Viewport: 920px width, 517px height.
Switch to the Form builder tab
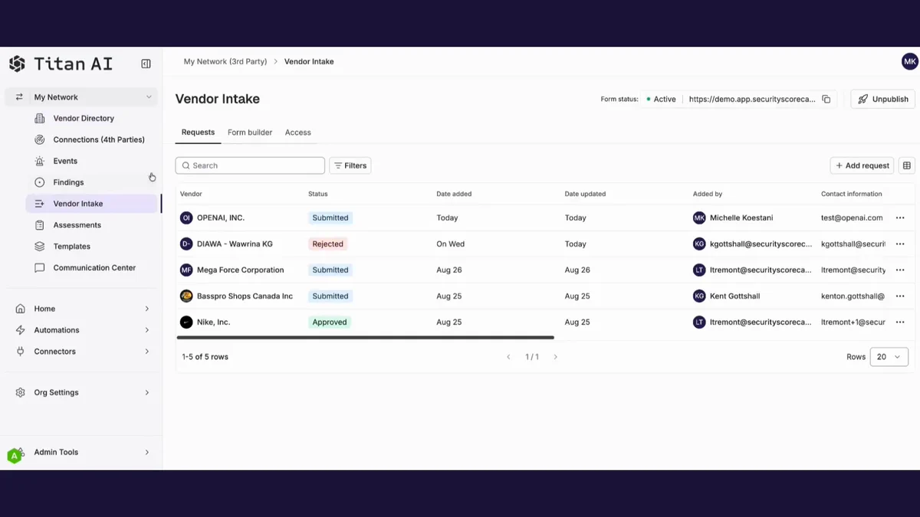coord(250,133)
